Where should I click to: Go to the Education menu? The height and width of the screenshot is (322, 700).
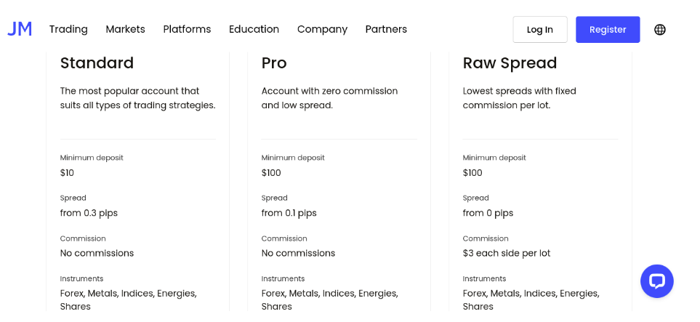[254, 29]
